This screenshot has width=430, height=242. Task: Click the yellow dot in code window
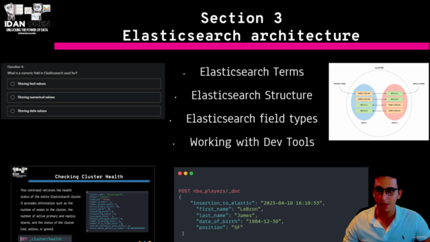click(185, 173)
